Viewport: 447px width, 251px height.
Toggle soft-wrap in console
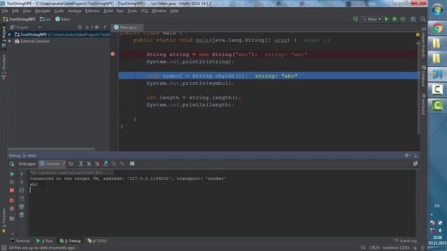[x=22, y=190]
